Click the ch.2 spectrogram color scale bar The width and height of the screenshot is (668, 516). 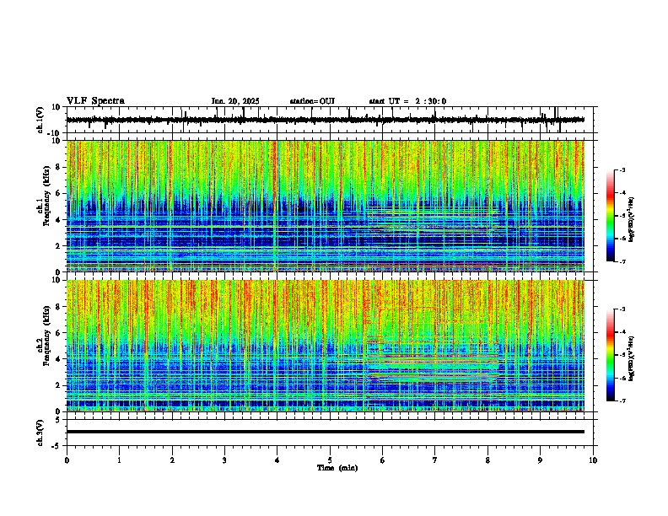pyautogui.click(x=610, y=355)
